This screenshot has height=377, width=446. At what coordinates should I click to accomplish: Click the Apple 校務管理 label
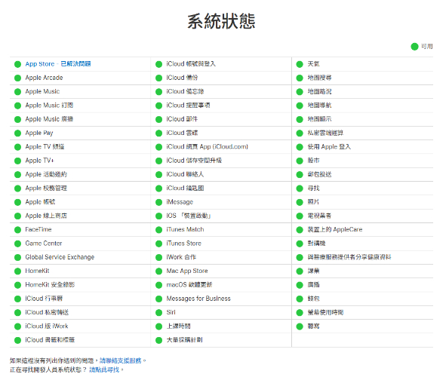(x=46, y=188)
